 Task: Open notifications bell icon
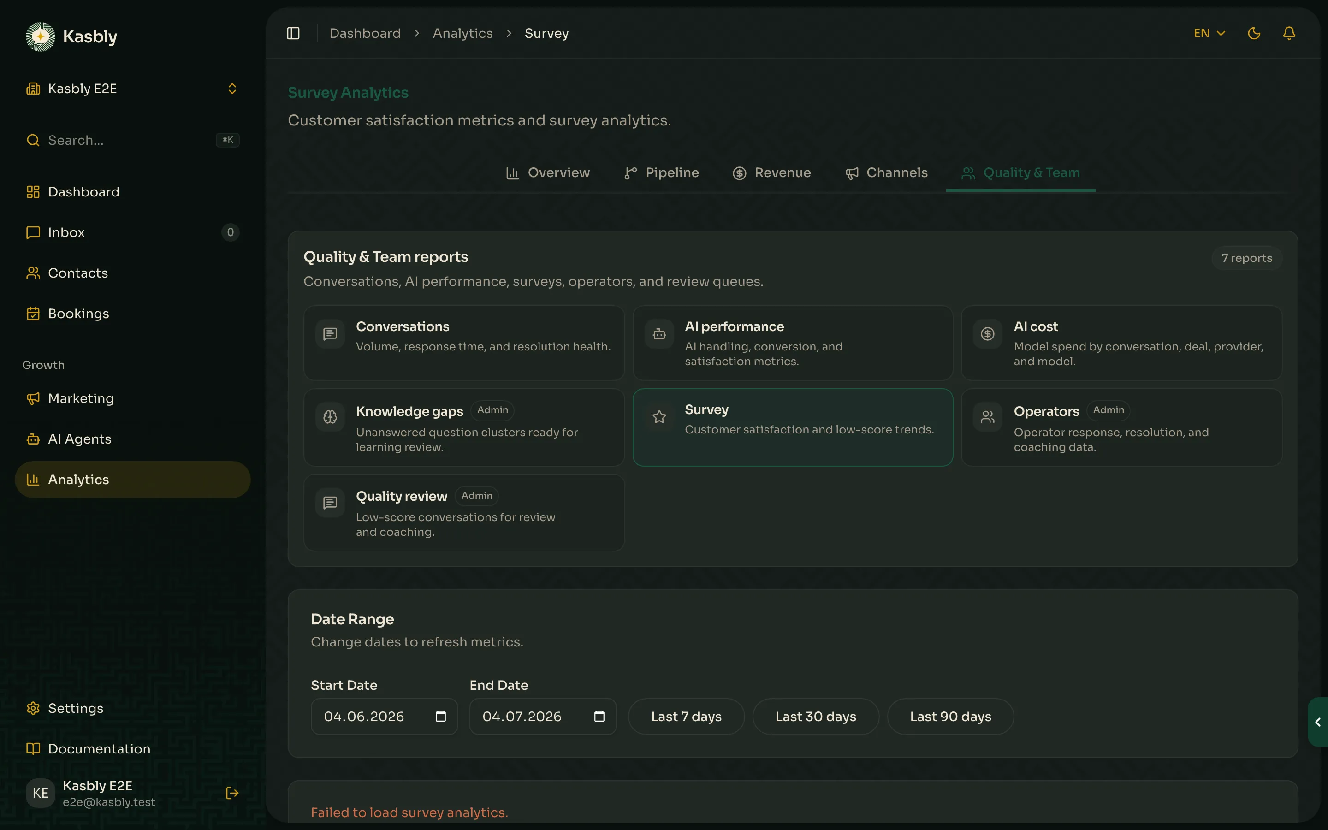1289,33
